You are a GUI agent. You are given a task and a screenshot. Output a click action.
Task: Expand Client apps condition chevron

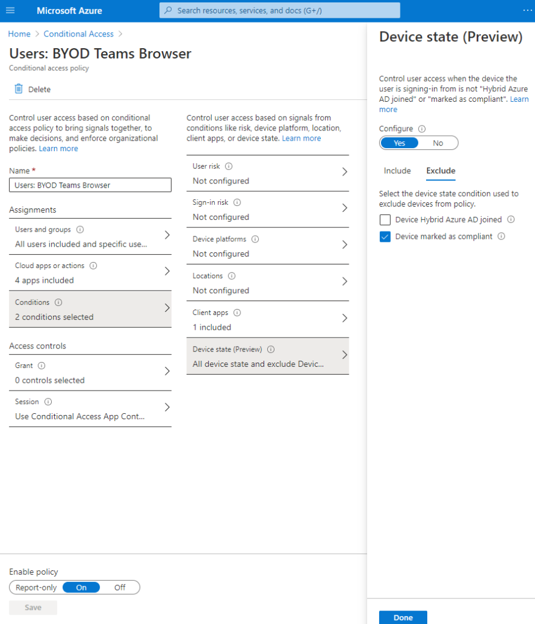coord(344,318)
